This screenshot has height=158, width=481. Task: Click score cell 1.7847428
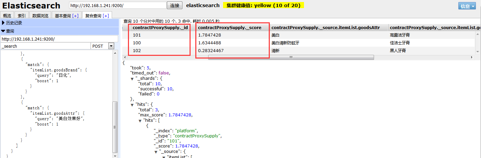210,35
